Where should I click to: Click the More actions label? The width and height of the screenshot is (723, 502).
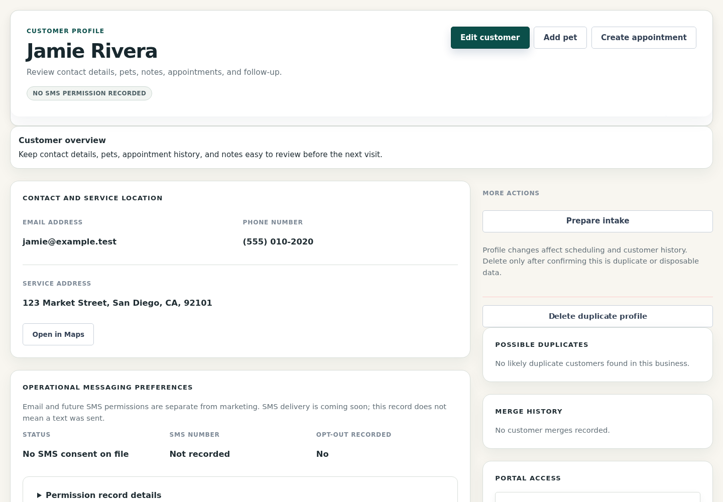pyautogui.click(x=511, y=193)
